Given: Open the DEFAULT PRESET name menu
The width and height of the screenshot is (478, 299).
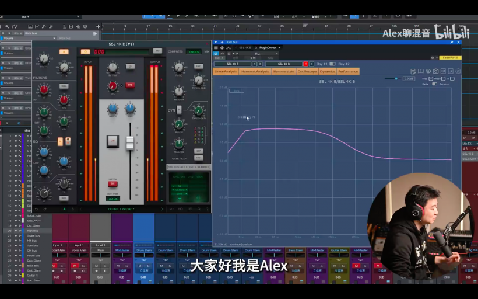Looking at the screenshot, I should coord(121,209).
